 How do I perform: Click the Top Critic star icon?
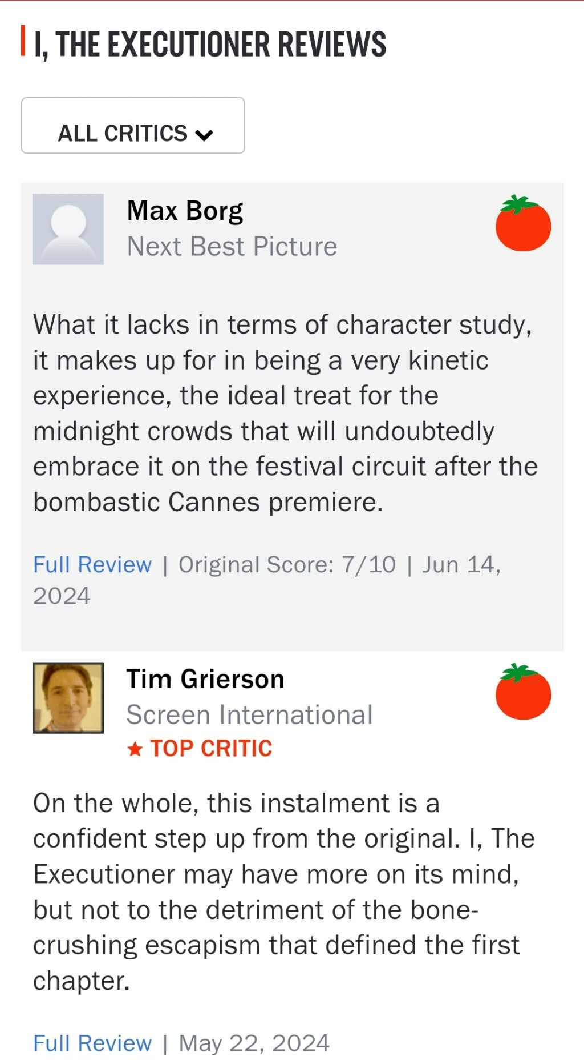coord(135,749)
